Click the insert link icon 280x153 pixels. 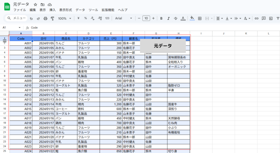tap(256, 18)
